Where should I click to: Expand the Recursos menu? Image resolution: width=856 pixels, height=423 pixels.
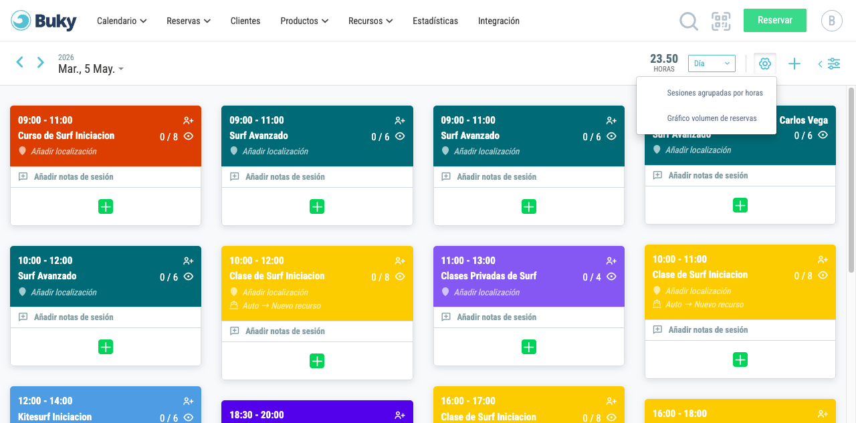[370, 21]
